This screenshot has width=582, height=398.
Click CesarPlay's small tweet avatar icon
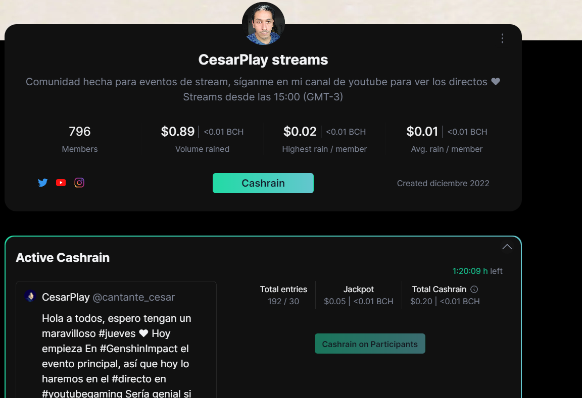tap(30, 296)
